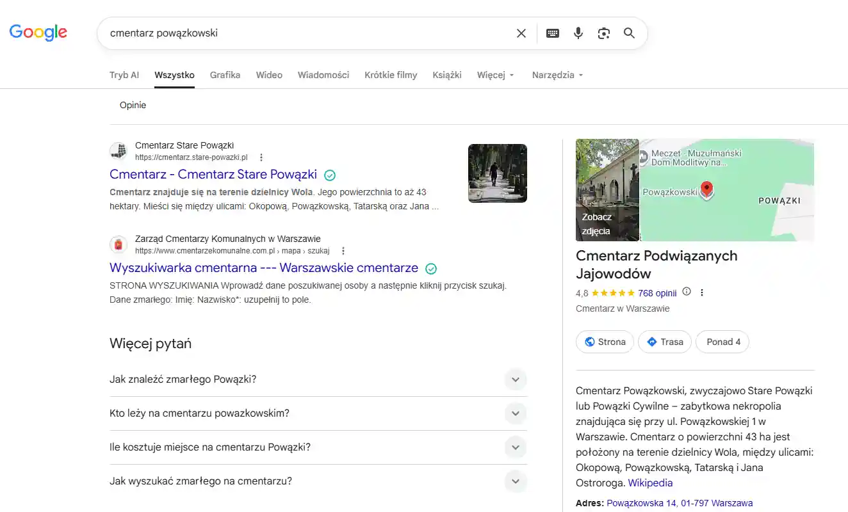
Task: Click the Ponad 4 button
Action: pos(722,342)
